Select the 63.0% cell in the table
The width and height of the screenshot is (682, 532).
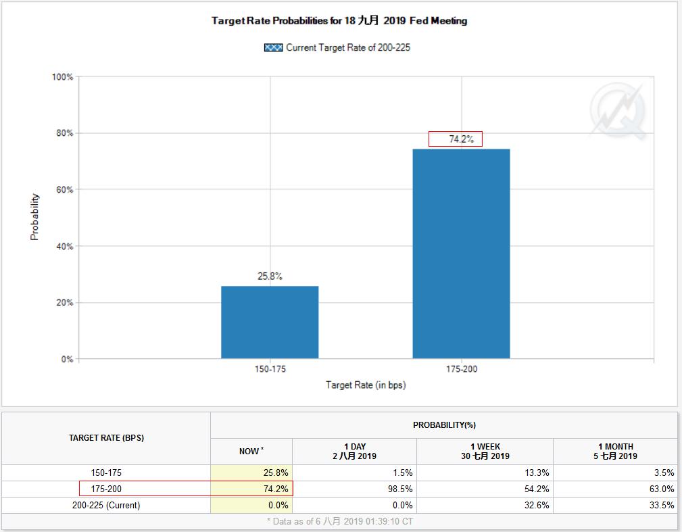[x=616, y=489]
